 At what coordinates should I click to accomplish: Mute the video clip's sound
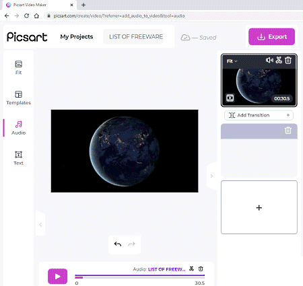pyautogui.click(x=269, y=60)
